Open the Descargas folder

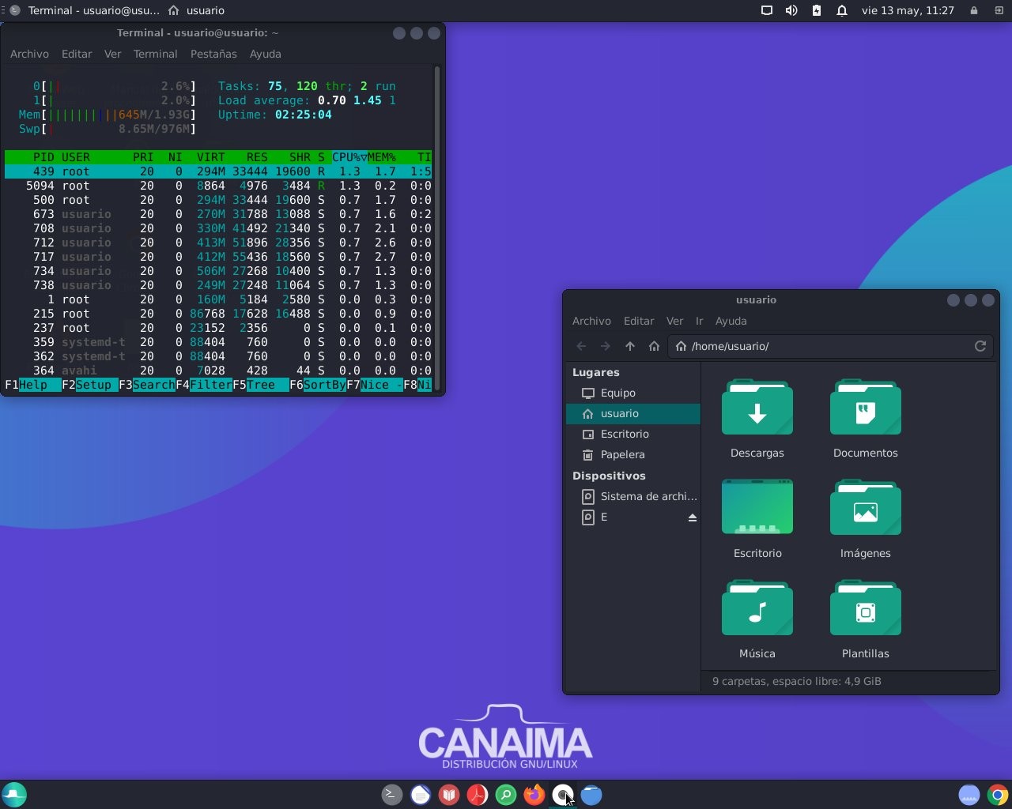point(757,419)
